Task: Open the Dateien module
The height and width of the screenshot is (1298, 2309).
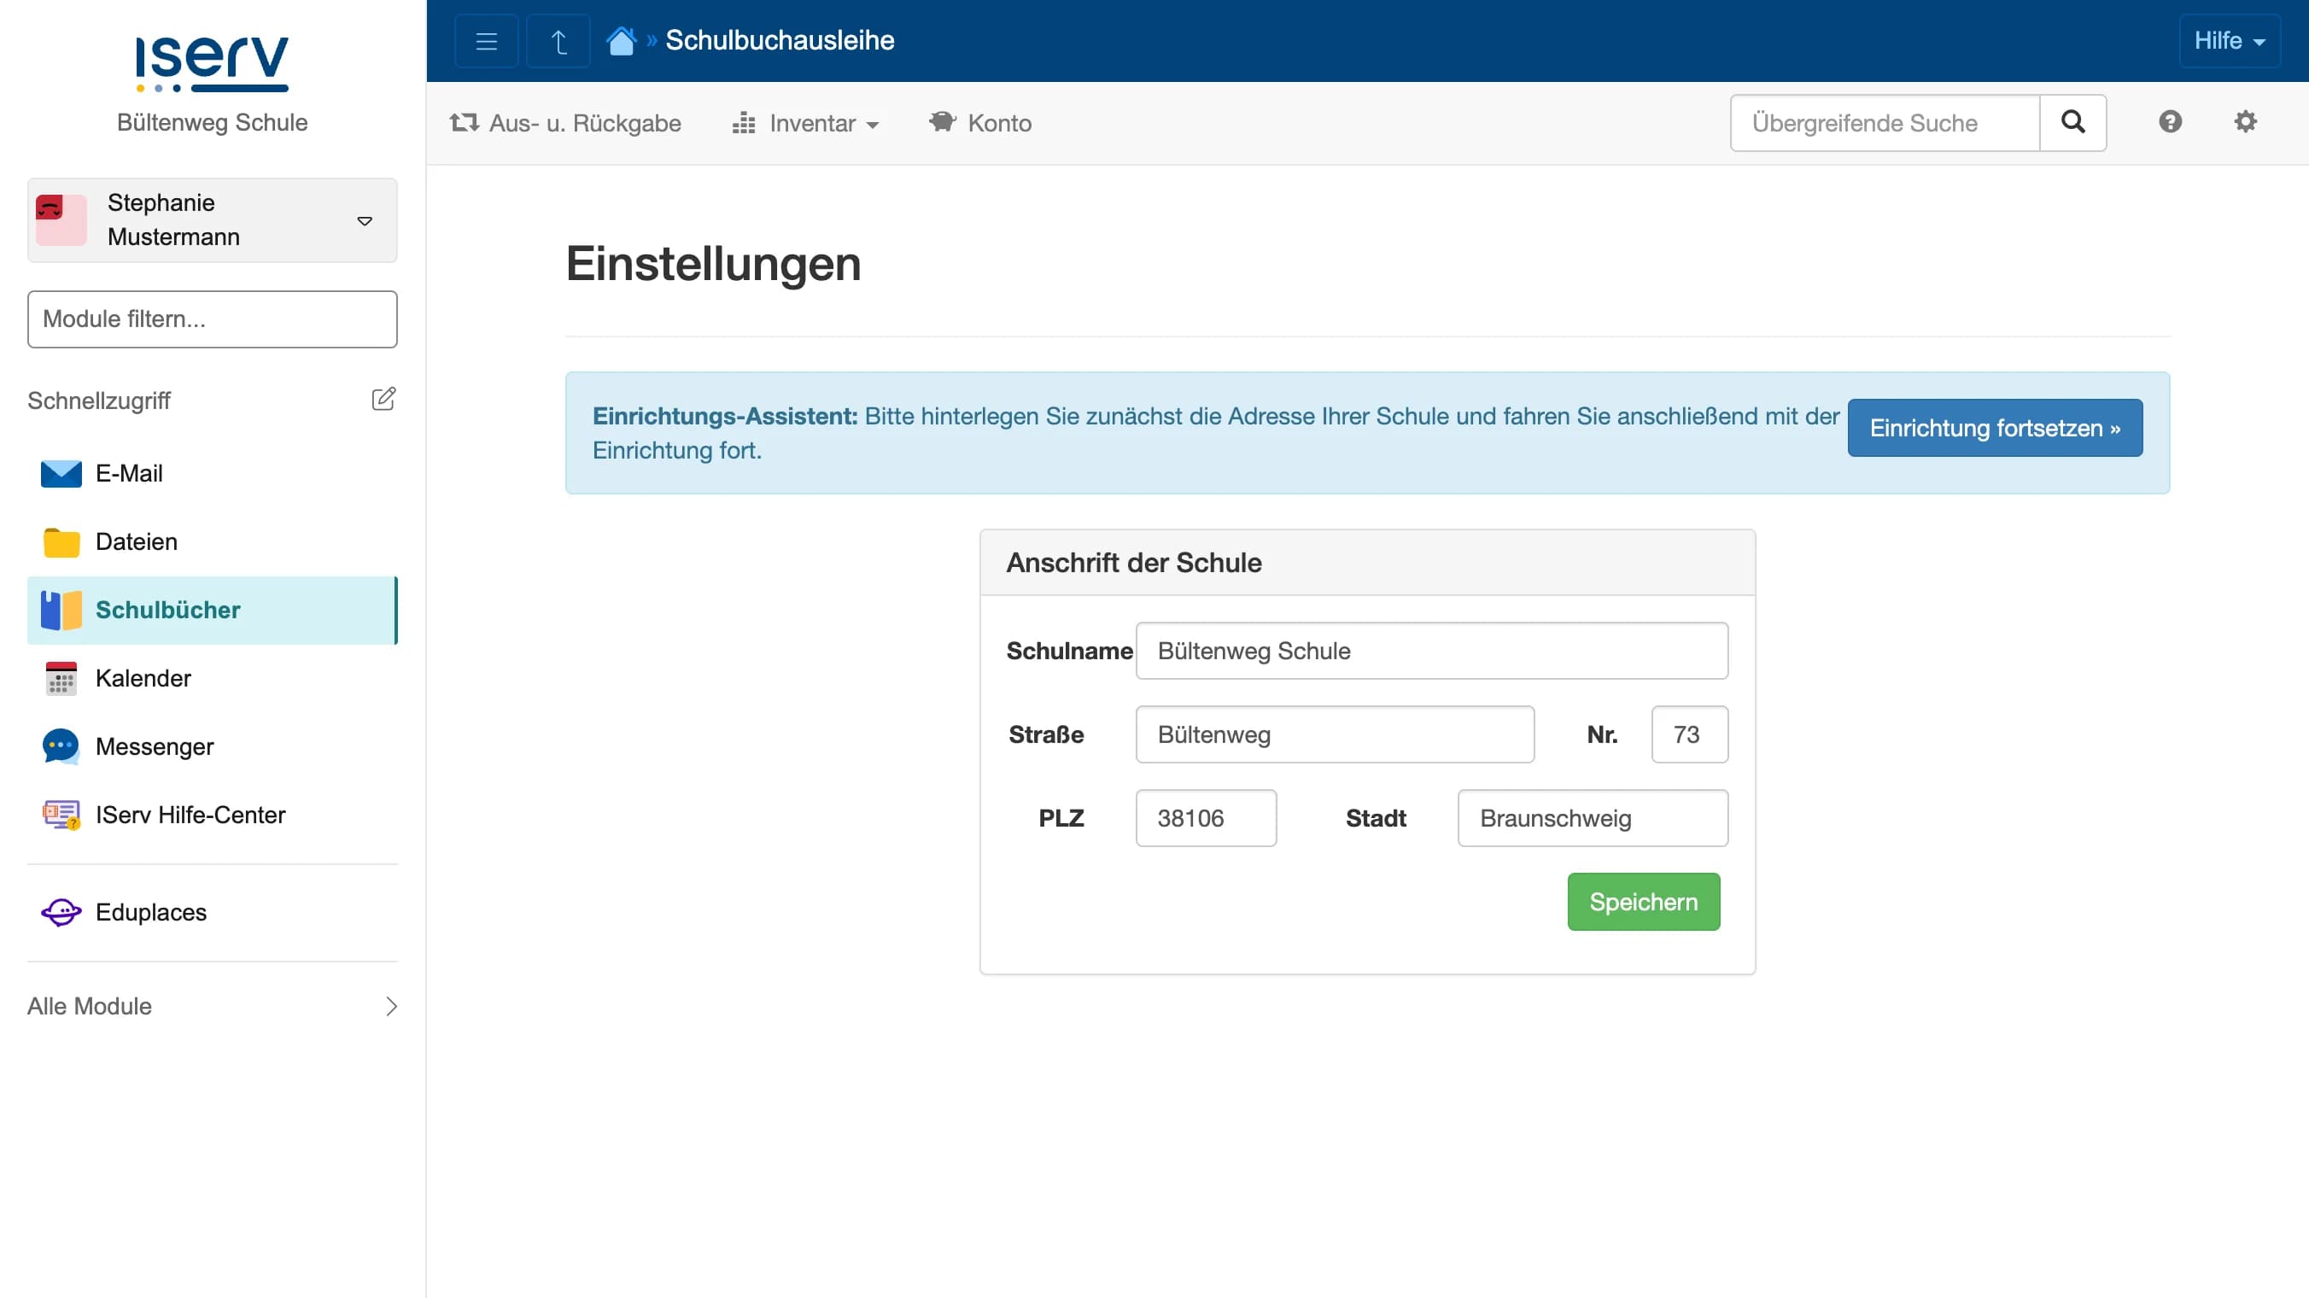Action: [x=136, y=541]
